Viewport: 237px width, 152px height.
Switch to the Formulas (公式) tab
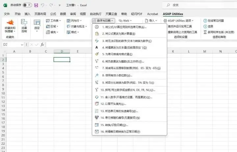point(53,14)
